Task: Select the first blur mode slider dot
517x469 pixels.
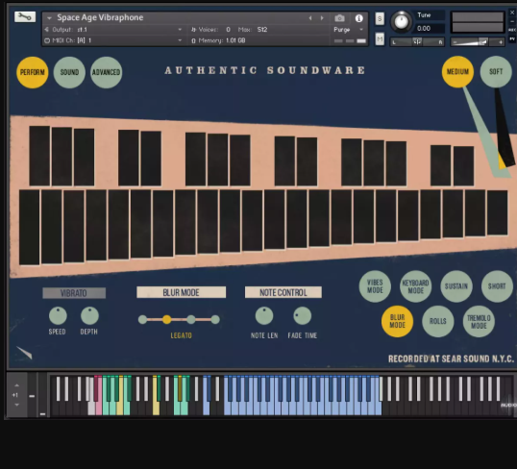Action: (x=142, y=319)
